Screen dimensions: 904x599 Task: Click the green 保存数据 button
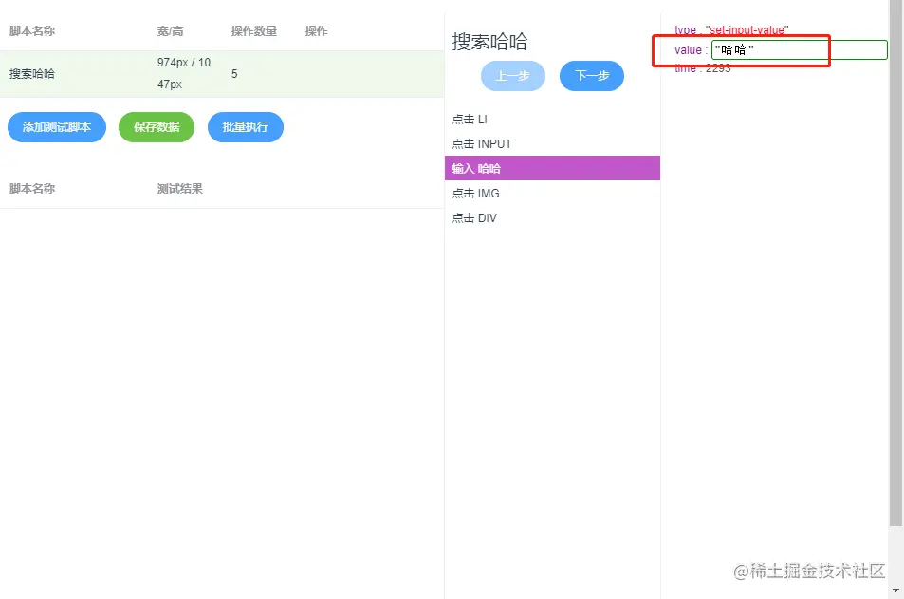tap(156, 127)
